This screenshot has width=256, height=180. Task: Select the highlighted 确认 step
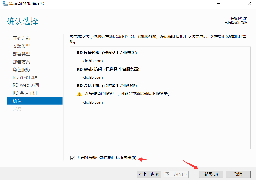pyautogui.click(x=35, y=101)
